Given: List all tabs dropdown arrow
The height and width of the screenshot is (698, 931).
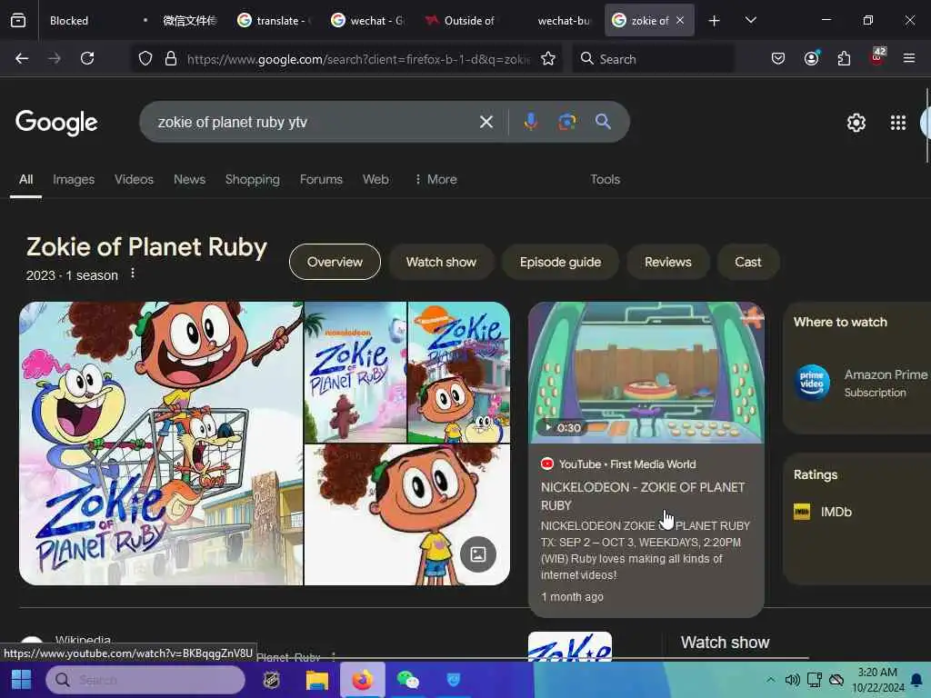Looking at the screenshot, I should (x=750, y=20).
